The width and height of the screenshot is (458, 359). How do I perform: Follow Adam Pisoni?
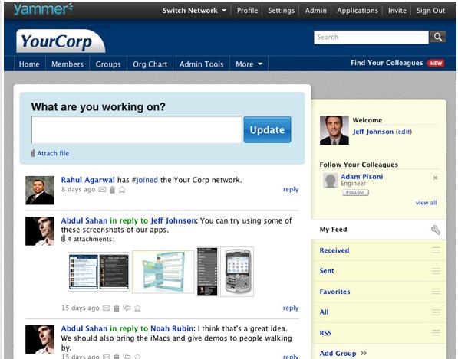(355, 192)
